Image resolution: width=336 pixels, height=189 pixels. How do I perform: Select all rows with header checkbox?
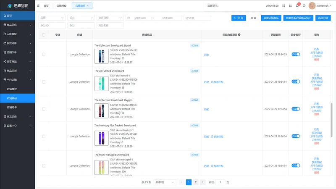44,35
